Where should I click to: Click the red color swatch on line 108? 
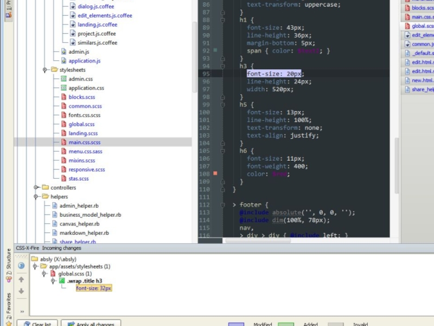[x=215, y=173]
